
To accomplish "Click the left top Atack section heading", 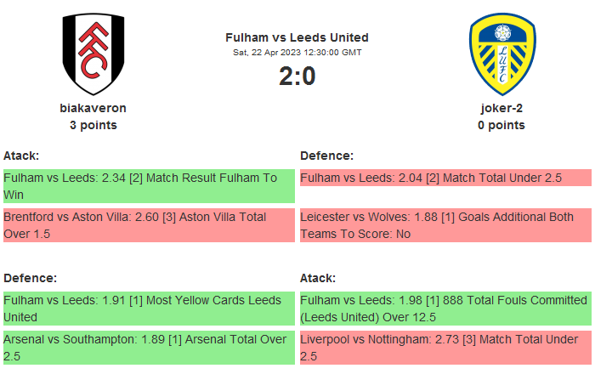I will coord(21,156).
